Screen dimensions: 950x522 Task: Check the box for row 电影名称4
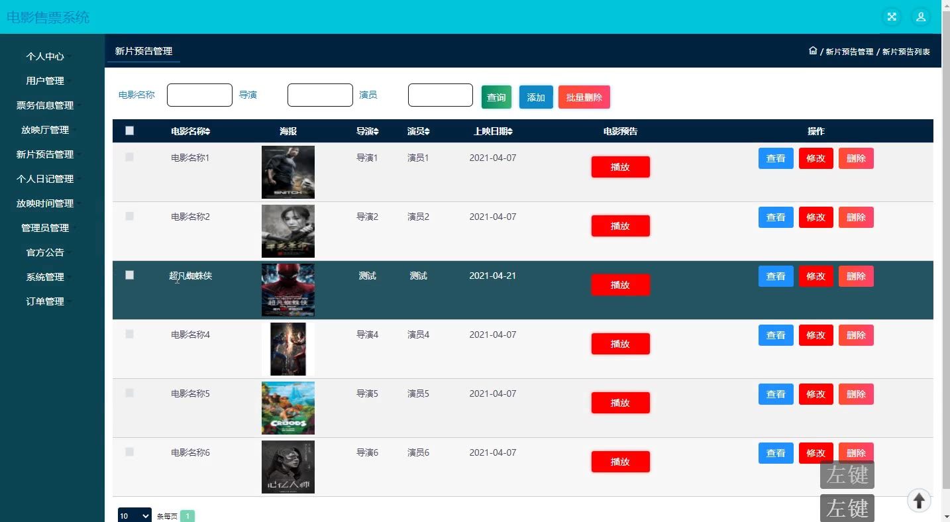click(130, 334)
